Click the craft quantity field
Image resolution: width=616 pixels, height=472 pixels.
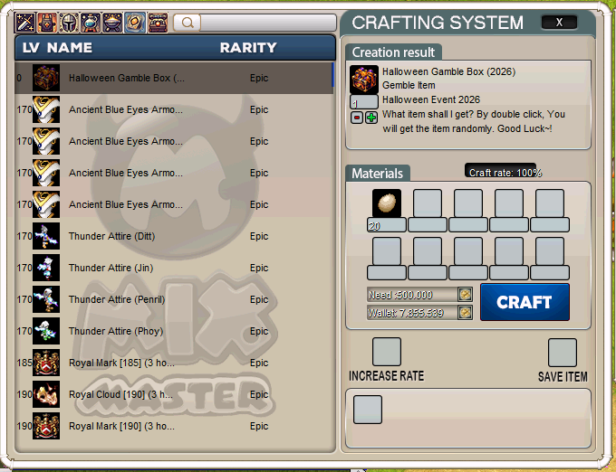(x=364, y=102)
